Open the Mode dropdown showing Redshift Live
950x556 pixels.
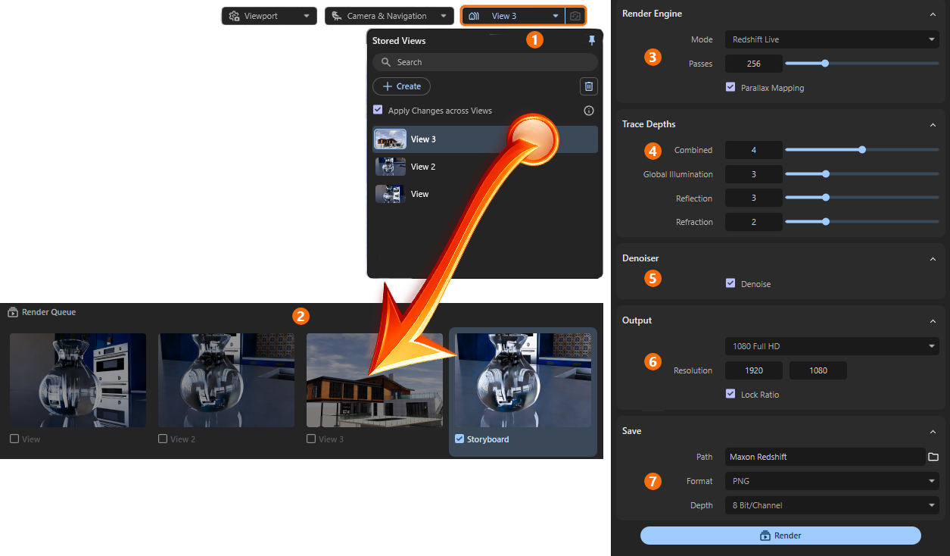(x=832, y=39)
